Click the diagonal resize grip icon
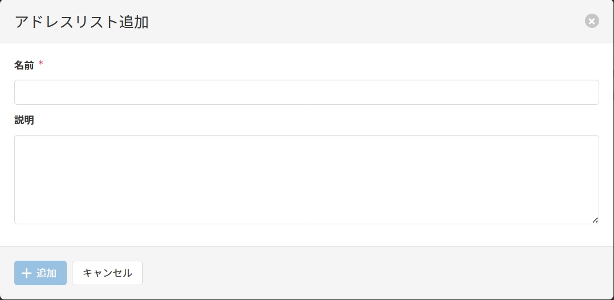This screenshot has width=614, height=300. [x=595, y=220]
